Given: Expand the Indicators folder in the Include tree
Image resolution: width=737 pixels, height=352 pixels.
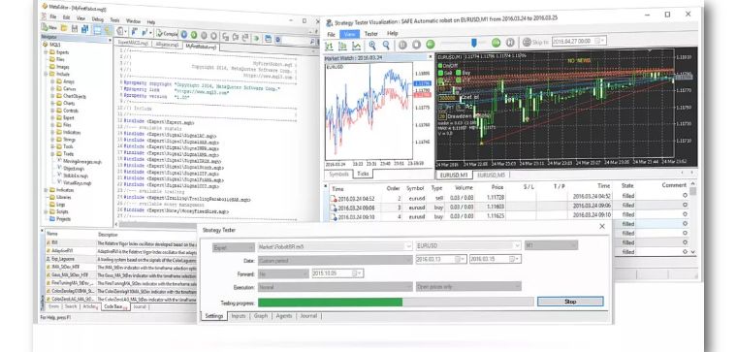Looking at the screenshot, I should point(53,132).
